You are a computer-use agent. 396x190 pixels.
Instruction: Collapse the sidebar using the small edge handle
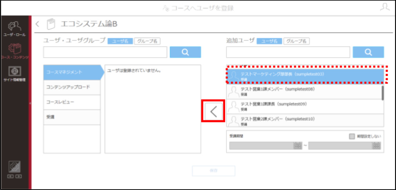pyautogui.click(x=30, y=103)
